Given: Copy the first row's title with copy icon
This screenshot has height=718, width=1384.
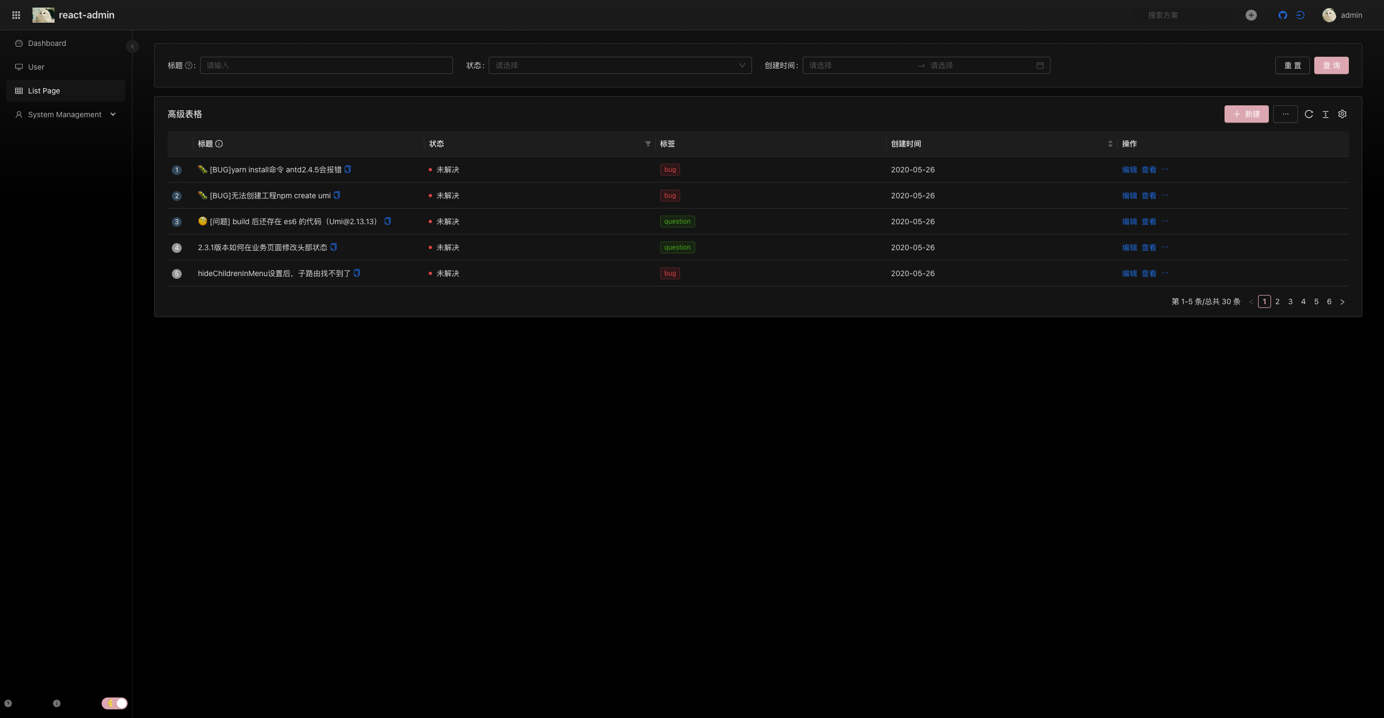Looking at the screenshot, I should coord(348,169).
